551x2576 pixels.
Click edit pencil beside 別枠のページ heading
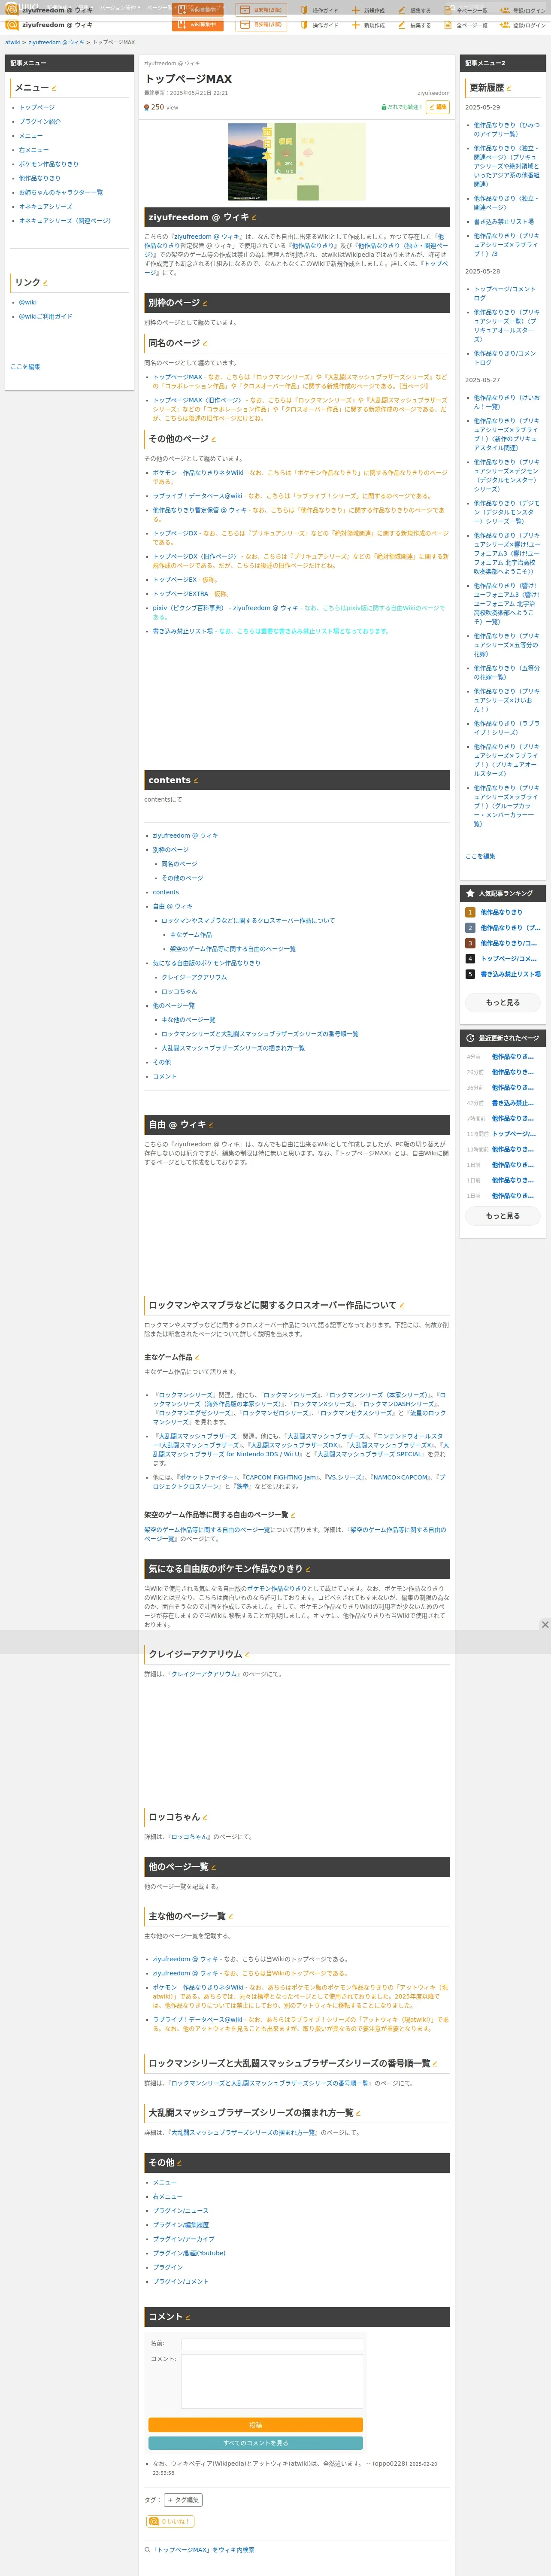pyautogui.click(x=205, y=303)
